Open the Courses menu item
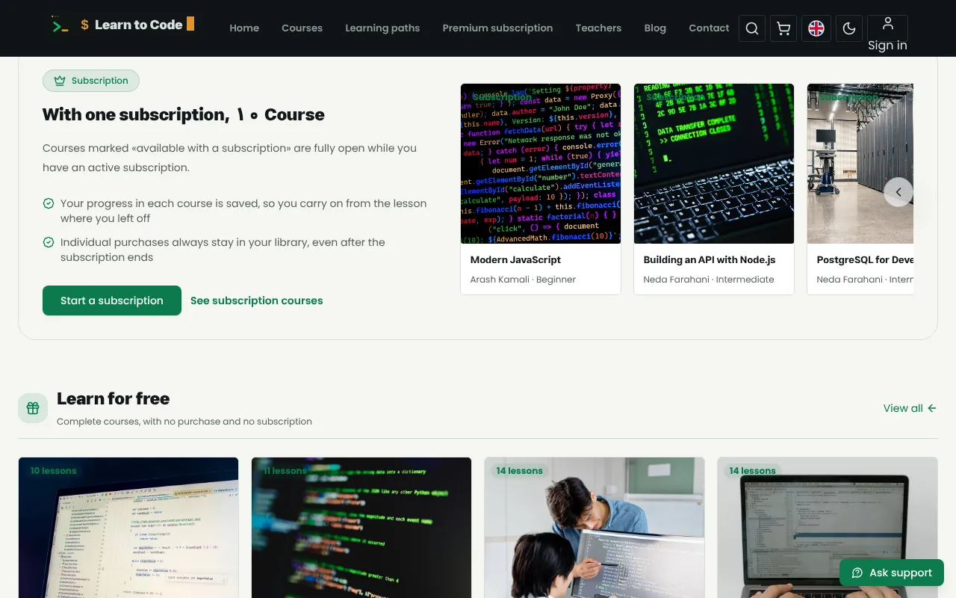The height and width of the screenshot is (598, 956). [x=302, y=28]
